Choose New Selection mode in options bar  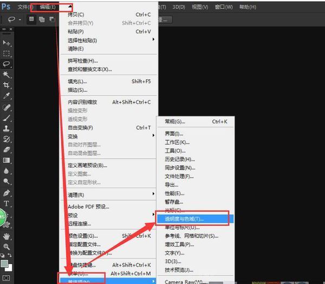click(x=31, y=20)
